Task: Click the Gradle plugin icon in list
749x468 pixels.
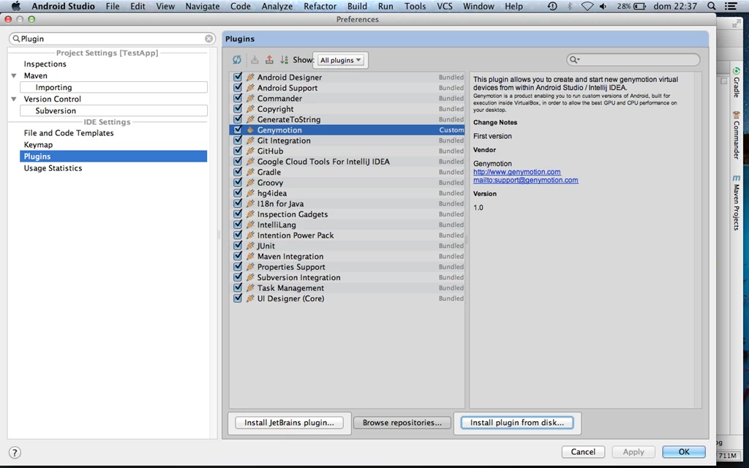Action: pyautogui.click(x=250, y=172)
